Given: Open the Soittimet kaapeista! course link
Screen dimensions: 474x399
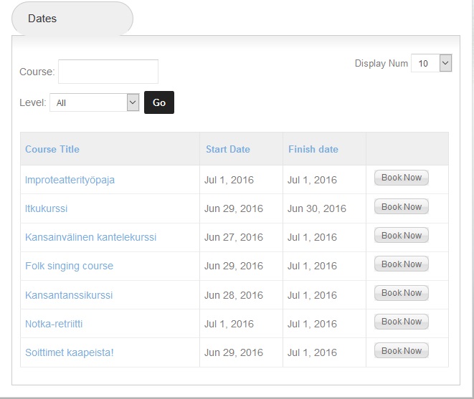Looking at the screenshot, I should click(x=69, y=352).
